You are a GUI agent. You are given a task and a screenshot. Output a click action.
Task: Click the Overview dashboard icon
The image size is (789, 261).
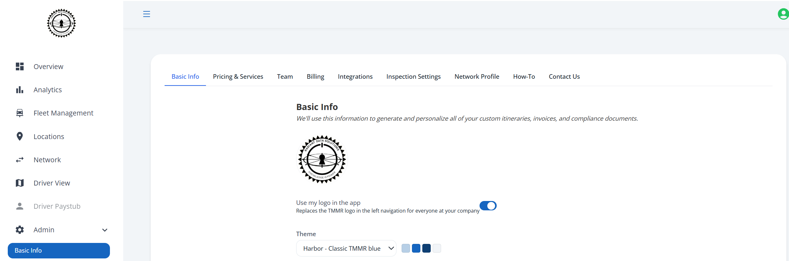[x=20, y=66]
